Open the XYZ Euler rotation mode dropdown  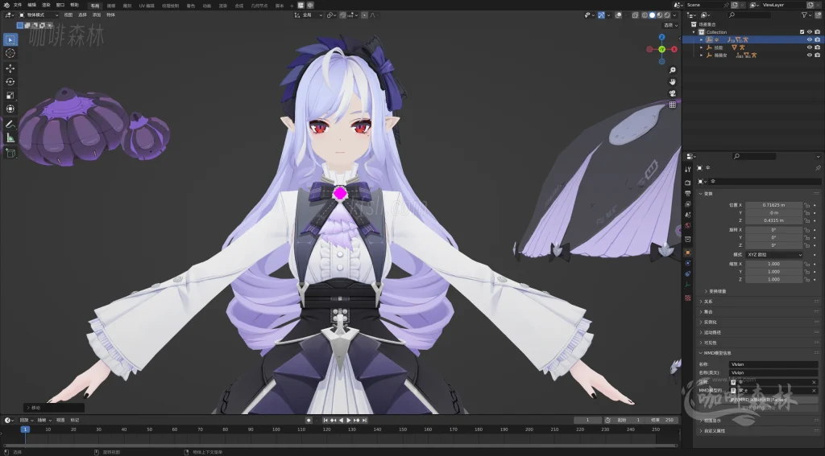[x=774, y=254]
